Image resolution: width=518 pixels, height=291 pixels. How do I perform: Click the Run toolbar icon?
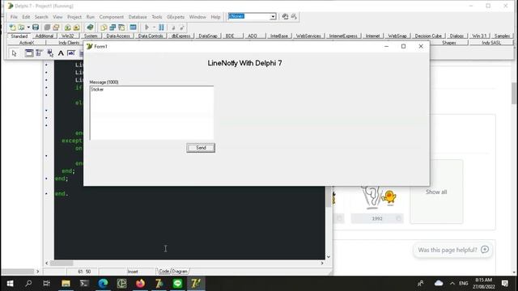pos(147,27)
